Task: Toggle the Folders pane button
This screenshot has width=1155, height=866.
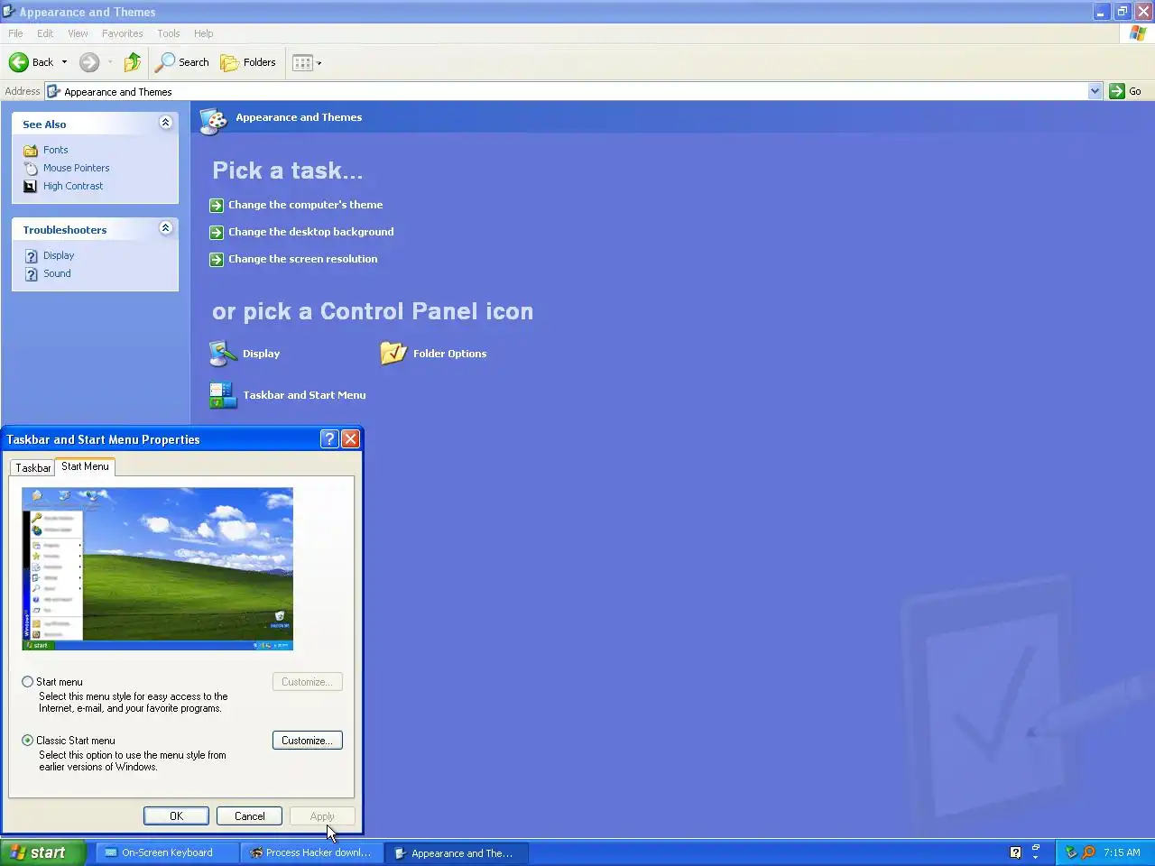Action: (x=248, y=62)
